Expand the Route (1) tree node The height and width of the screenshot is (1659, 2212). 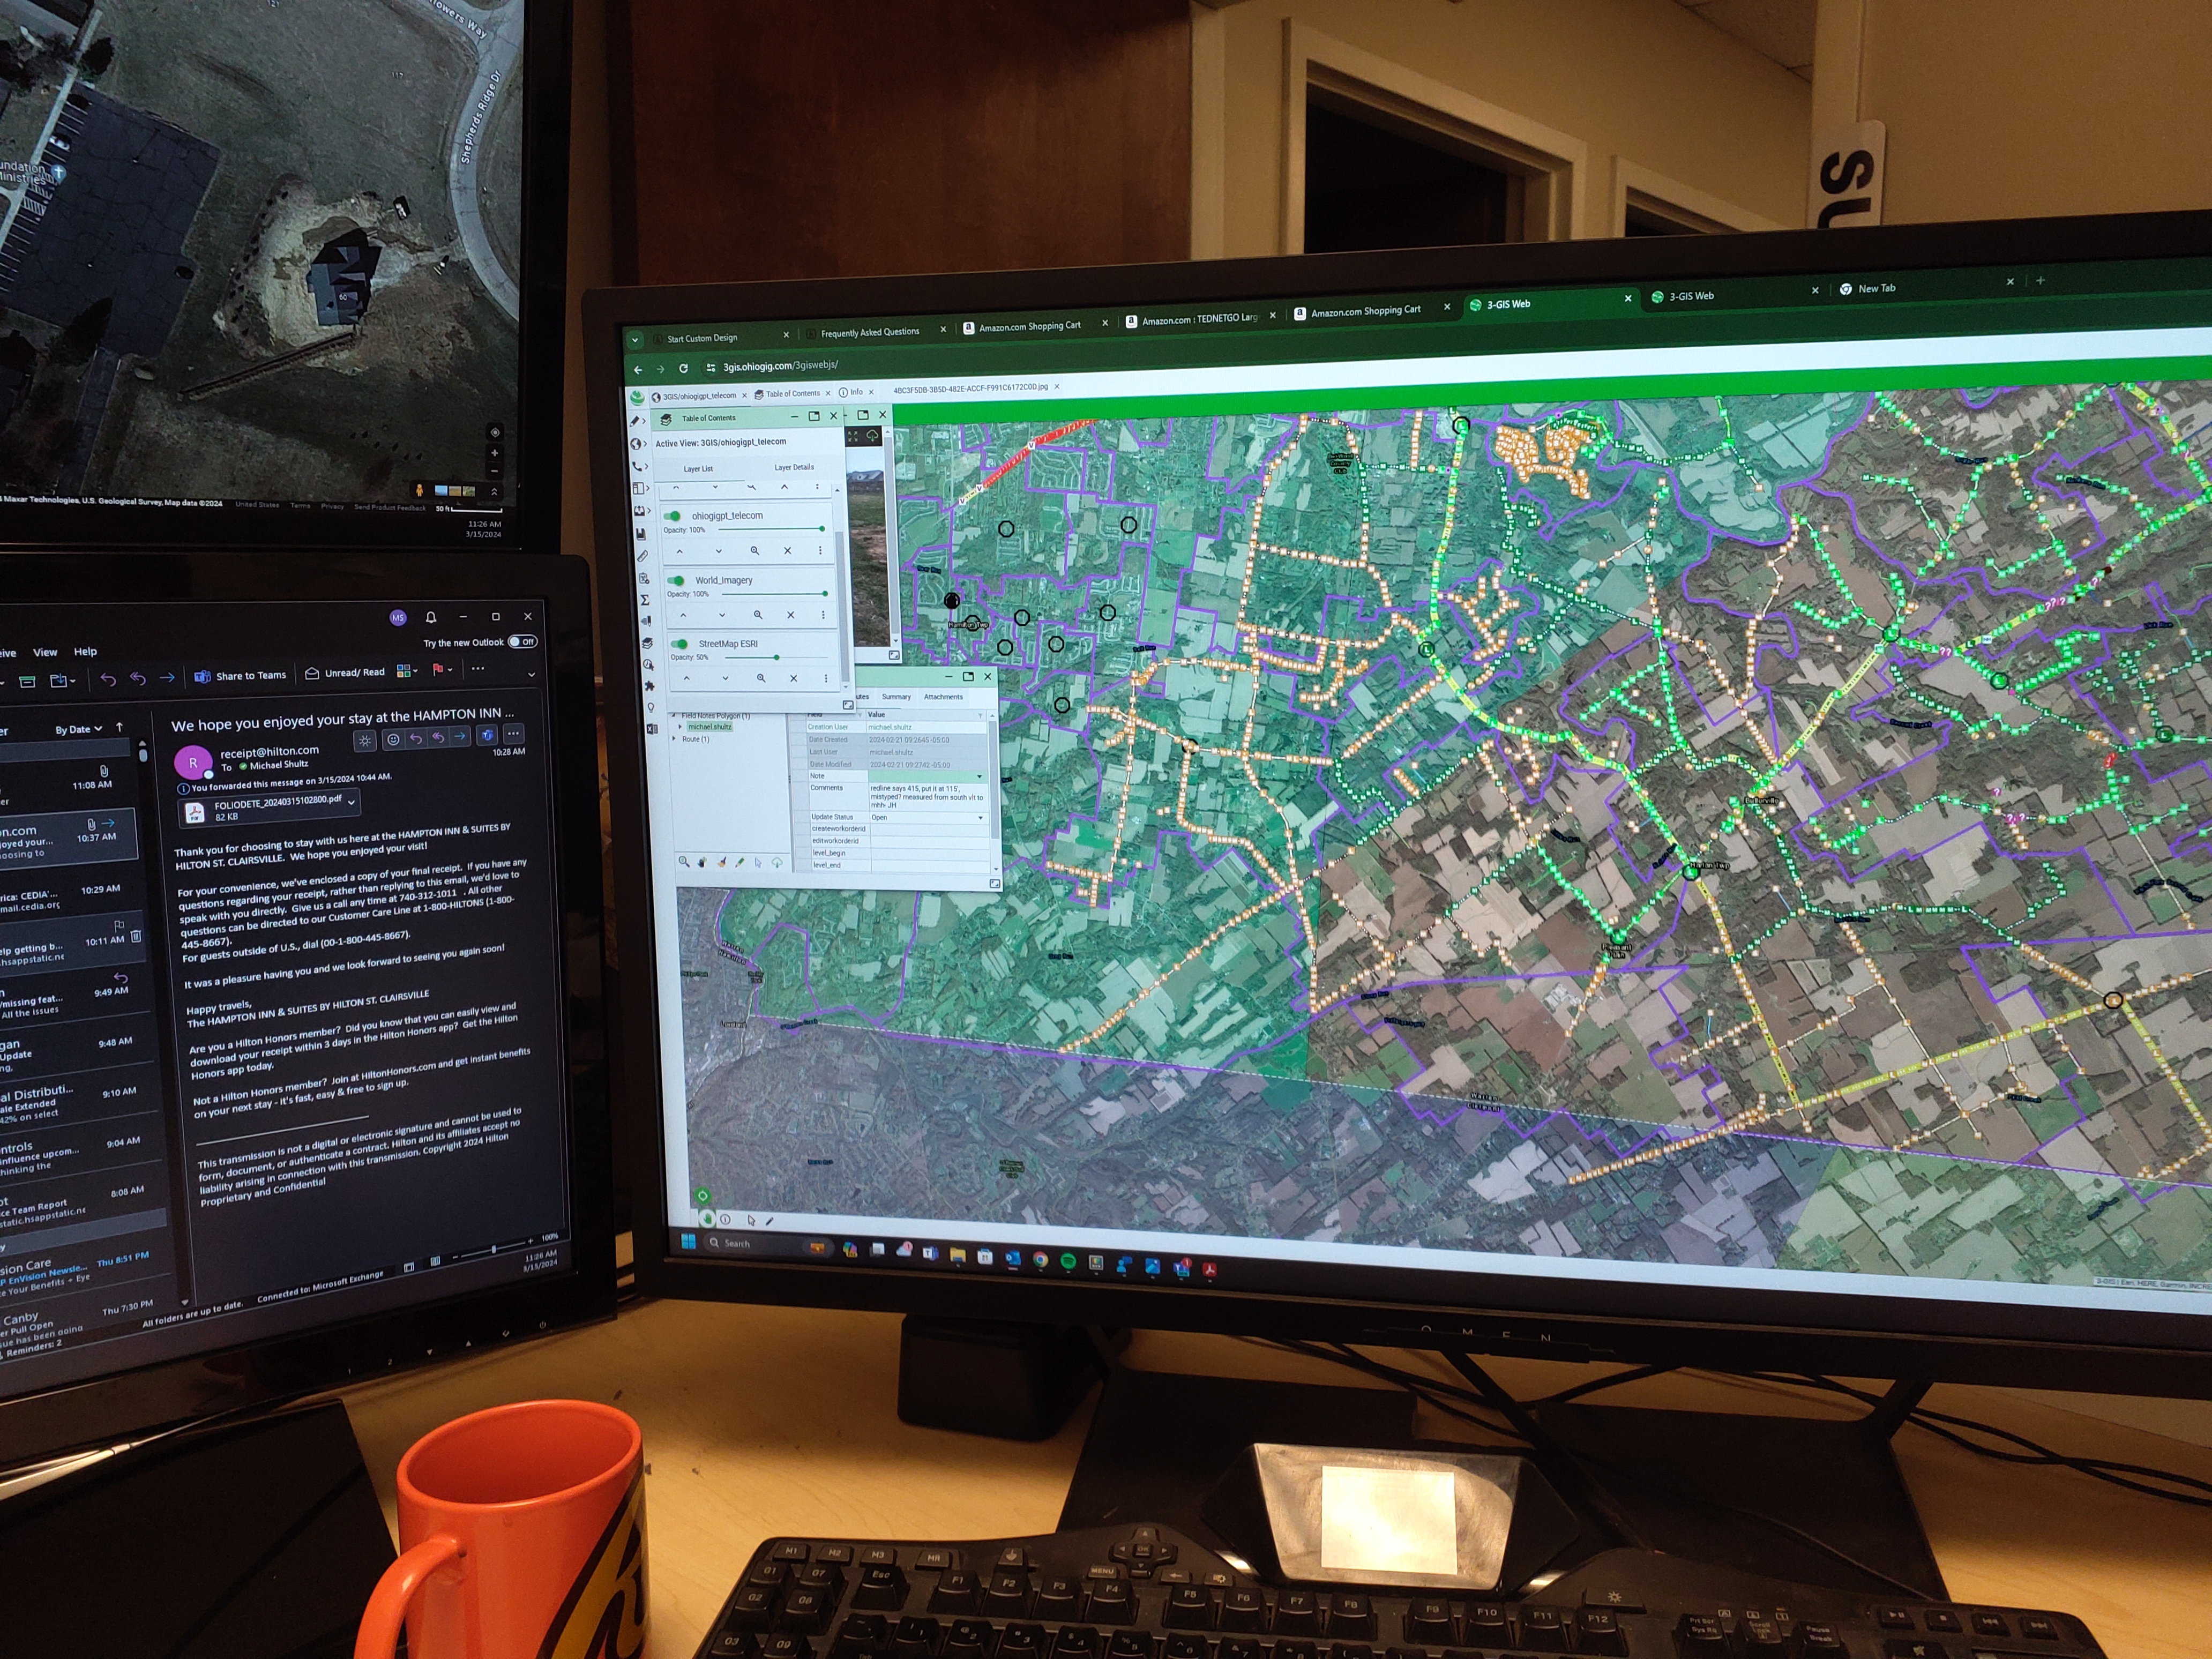point(675,739)
